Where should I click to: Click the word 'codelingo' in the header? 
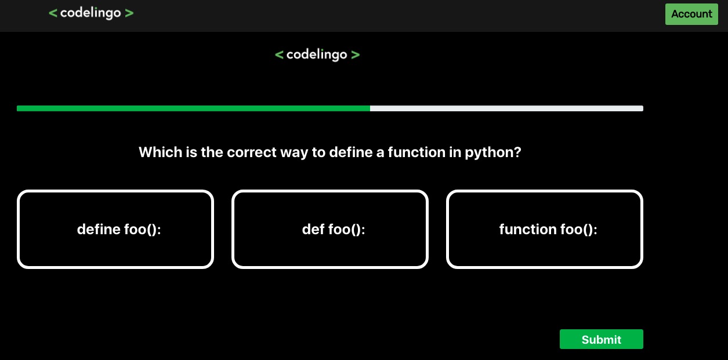coord(91,13)
